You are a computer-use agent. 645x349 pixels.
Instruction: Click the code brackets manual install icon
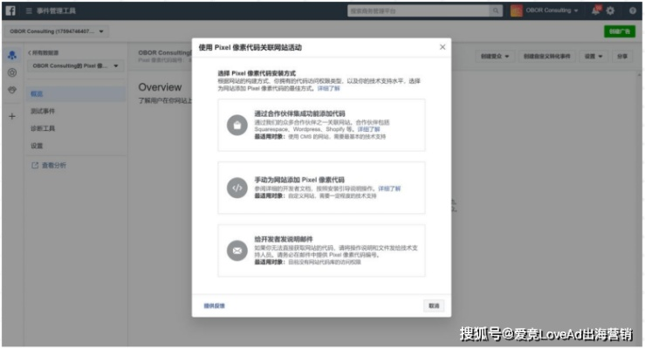[x=237, y=188]
